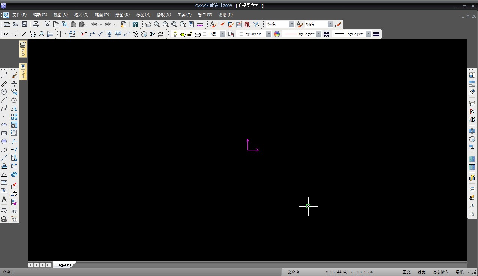This screenshot has height=276, width=478.
Task: Select the Zoom magnifier tool
Action: tap(157, 24)
